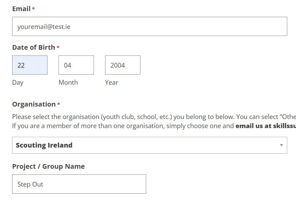The image size is (296, 201).
Task: Click the Email input field
Action: 150,27
